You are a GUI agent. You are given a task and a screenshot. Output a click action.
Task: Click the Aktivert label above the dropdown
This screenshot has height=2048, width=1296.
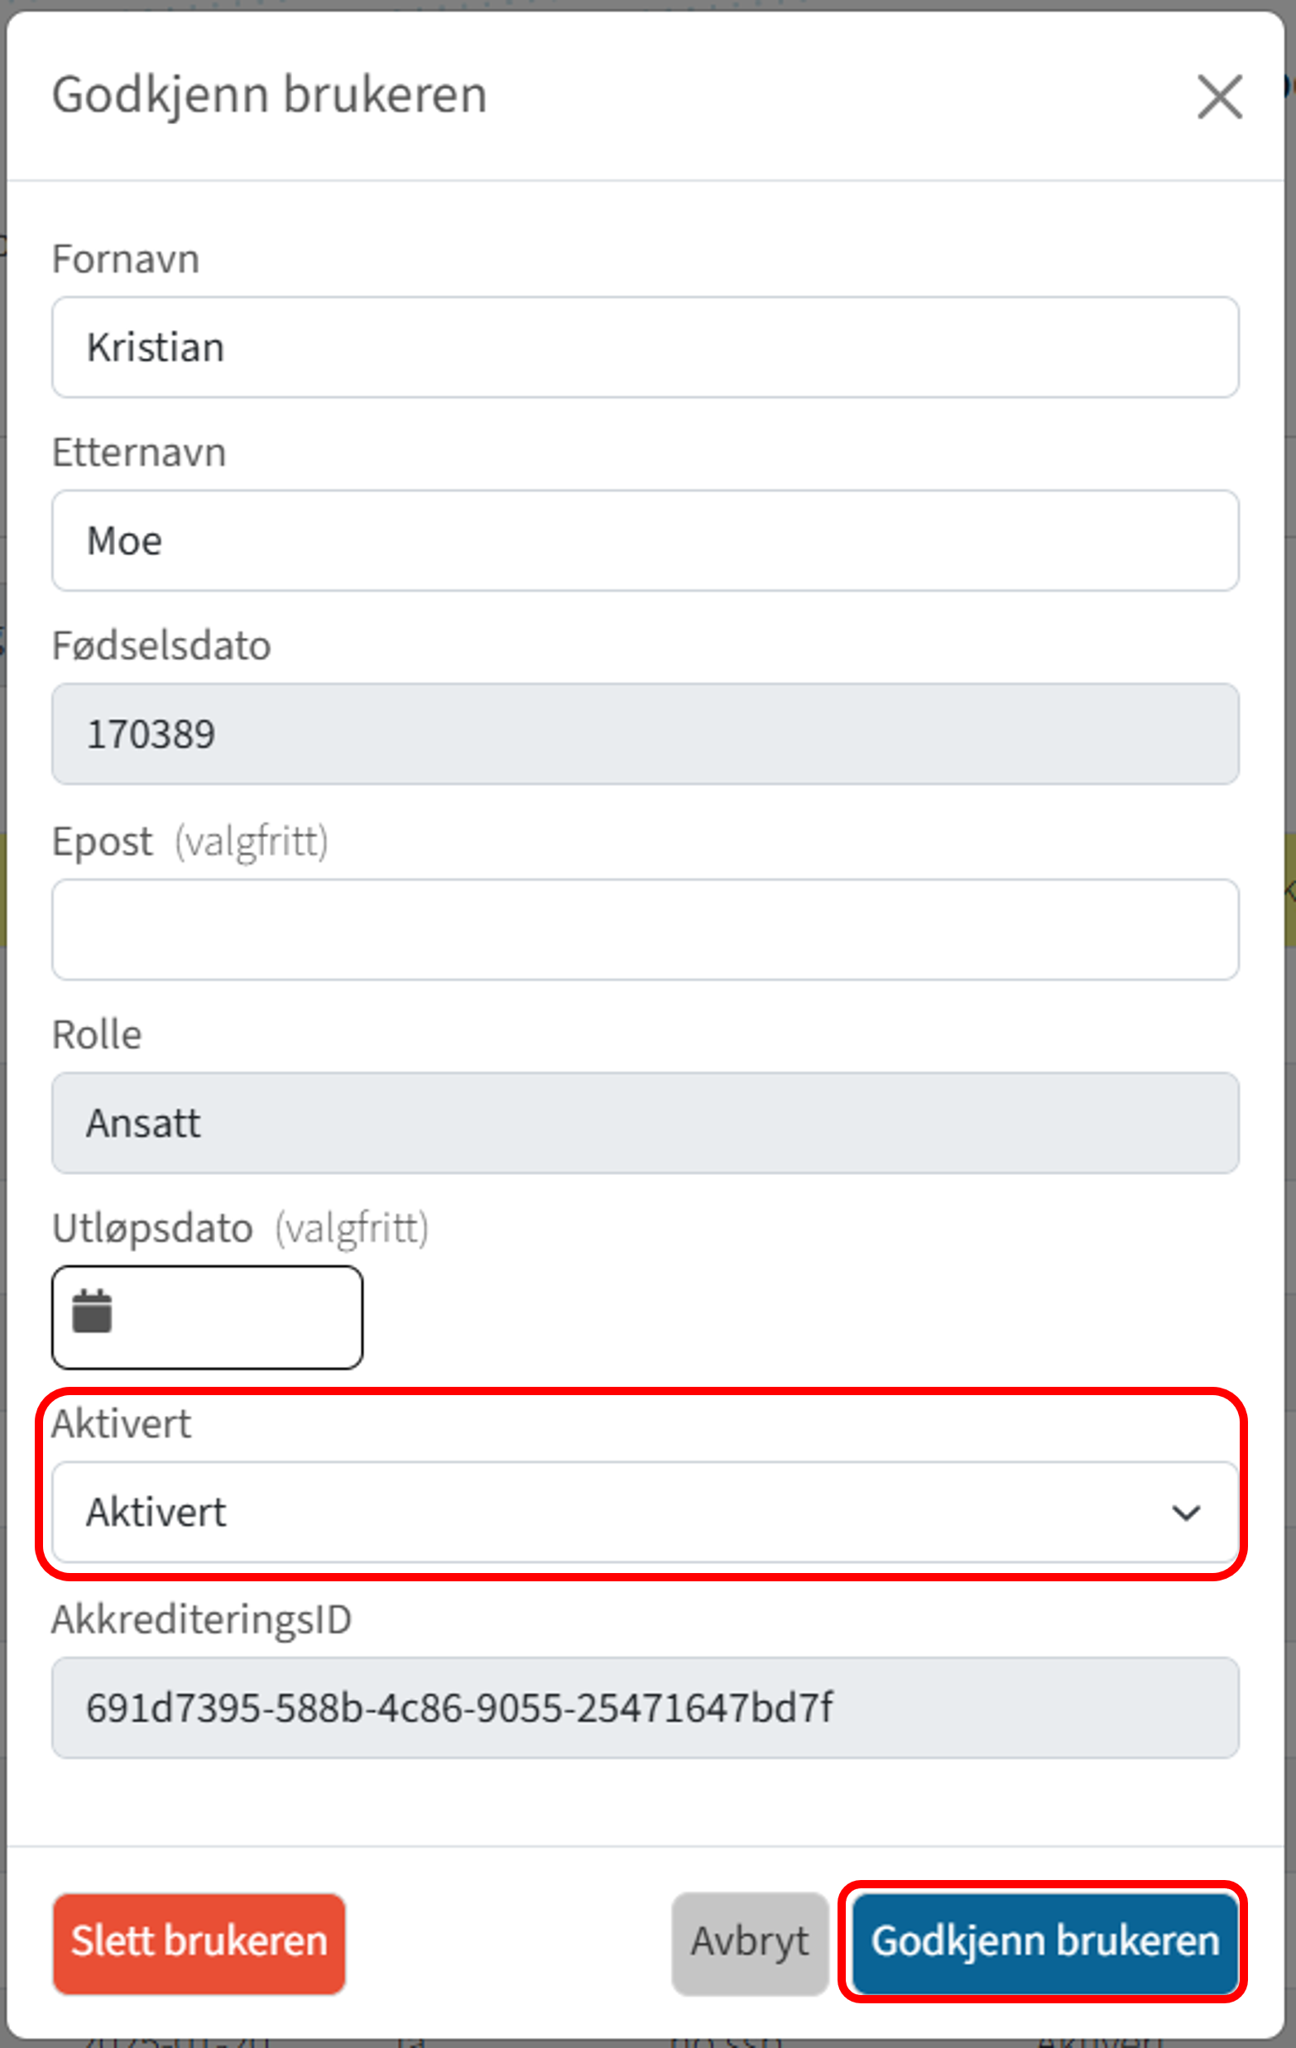point(122,1424)
